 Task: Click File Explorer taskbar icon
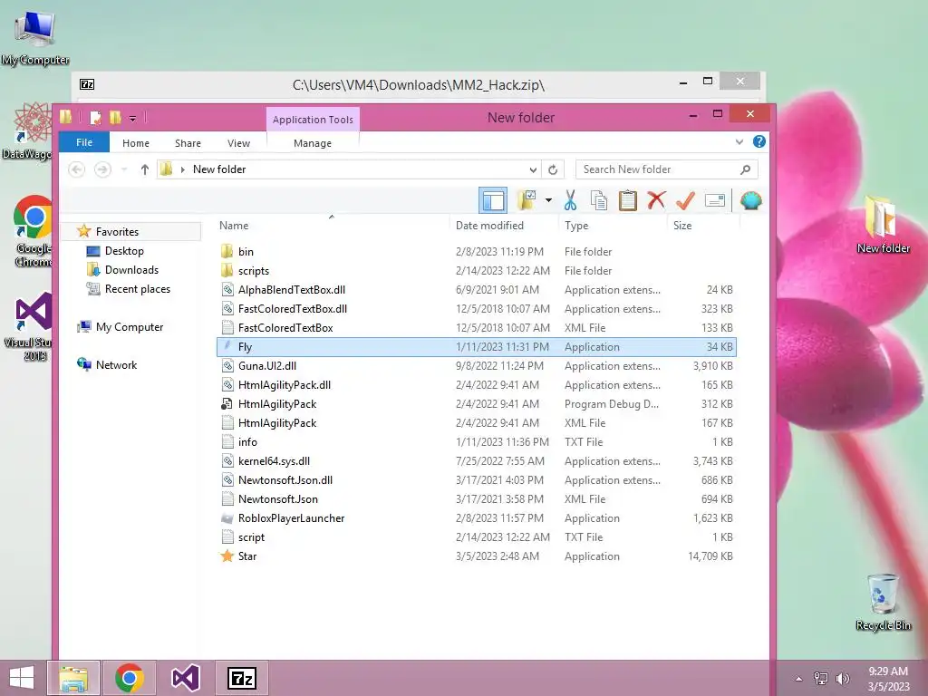pos(73,678)
